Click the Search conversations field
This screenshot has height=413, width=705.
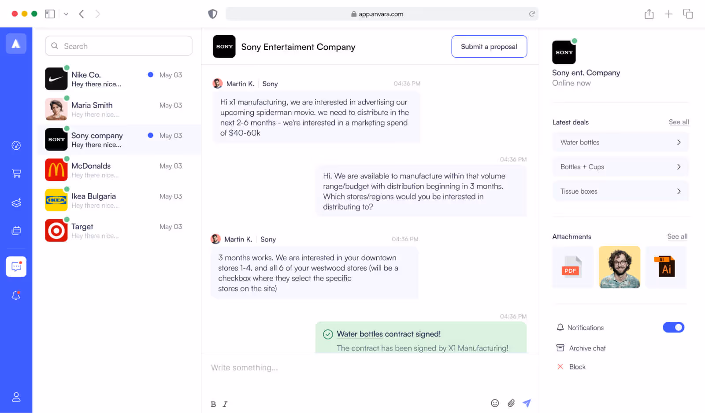coord(119,46)
